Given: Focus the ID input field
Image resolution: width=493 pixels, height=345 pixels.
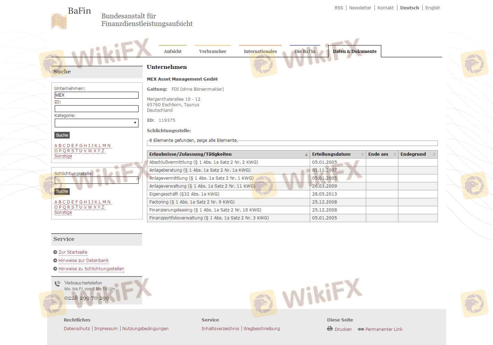Looking at the screenshot, I should pos(97,109).
